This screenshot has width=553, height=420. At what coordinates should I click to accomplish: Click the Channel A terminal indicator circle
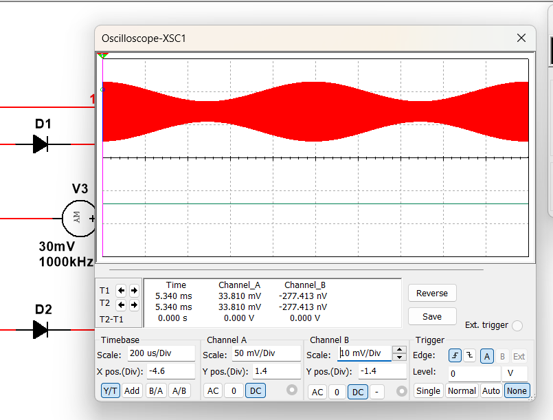coord(292,390)
